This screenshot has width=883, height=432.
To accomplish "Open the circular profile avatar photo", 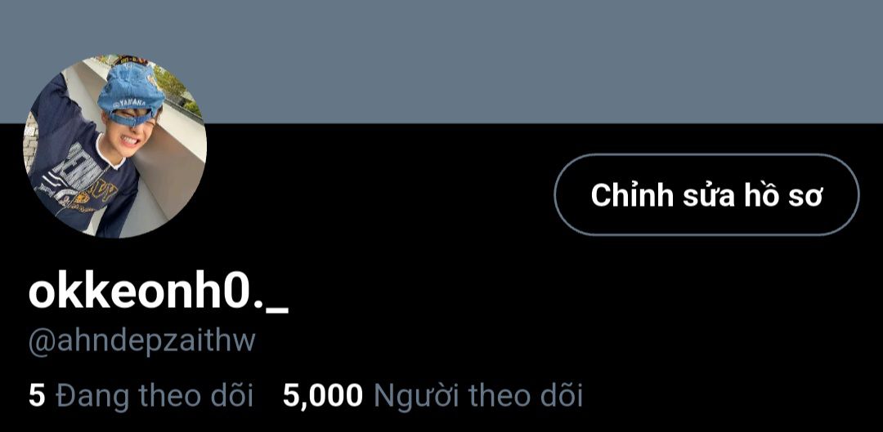I will (115, 146).
